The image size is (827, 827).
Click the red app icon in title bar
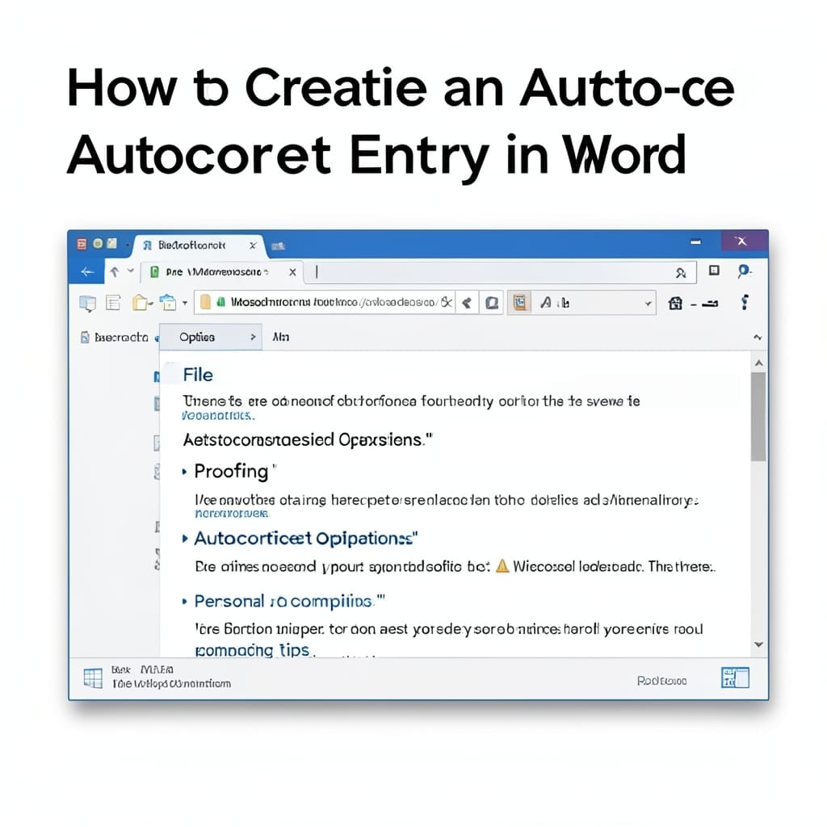[x=82, y=244]
